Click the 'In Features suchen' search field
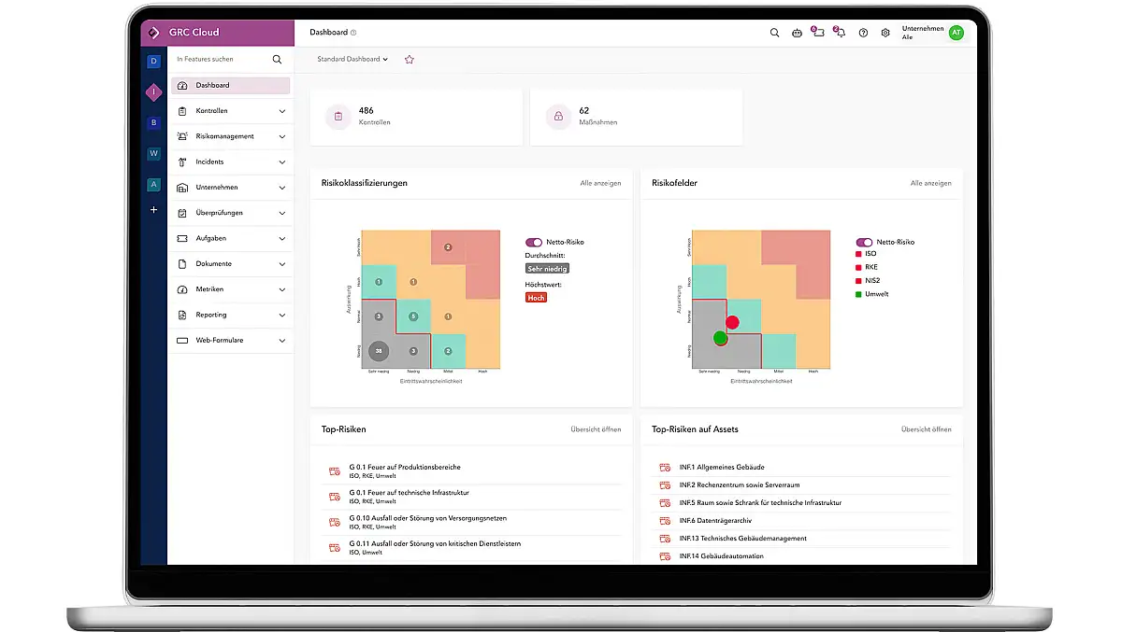 coord(220,59)
